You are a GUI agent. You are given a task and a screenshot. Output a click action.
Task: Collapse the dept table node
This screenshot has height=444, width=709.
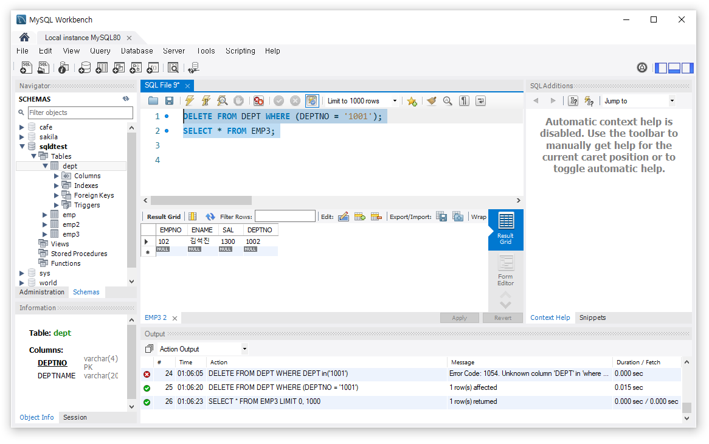(45, 166)
